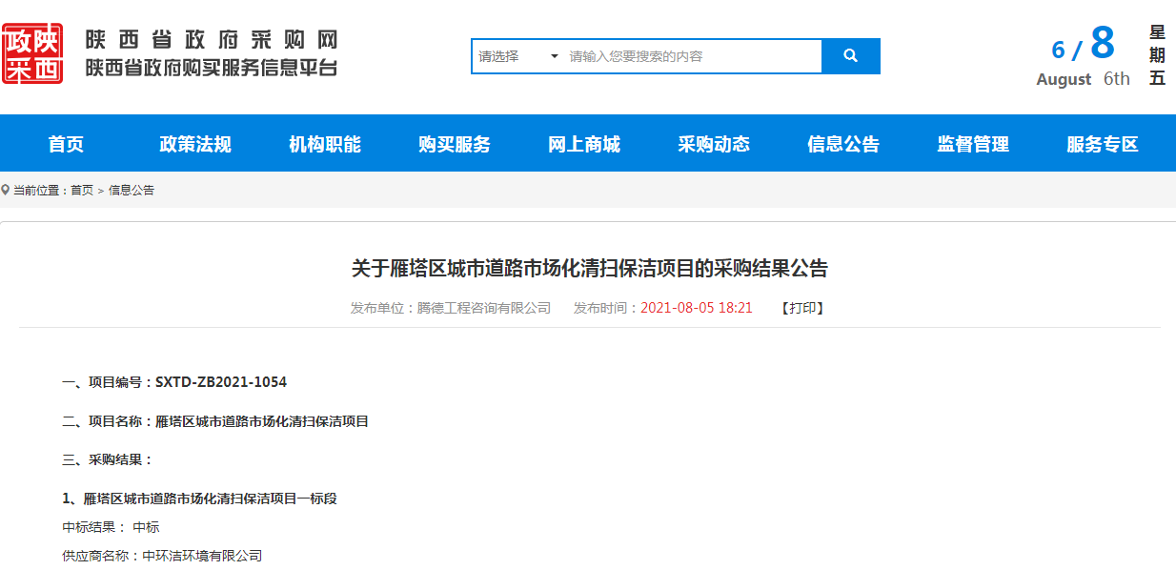Click the 陕西省政府采购网 site title
The width and height of the screenshot is (1176, 570).
[211, 41]
